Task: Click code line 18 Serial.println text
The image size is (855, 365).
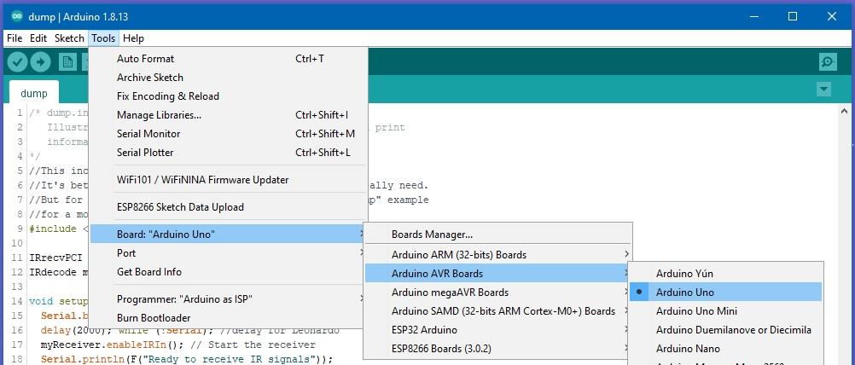Action: pos(187,358)
